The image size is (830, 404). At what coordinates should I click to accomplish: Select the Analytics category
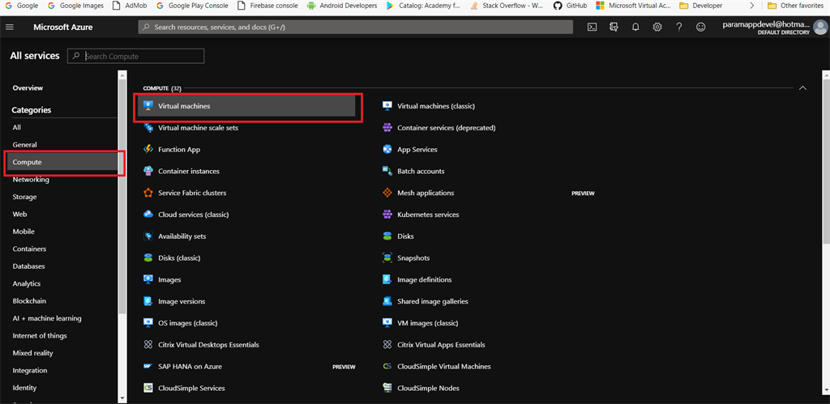coord(27,284)
